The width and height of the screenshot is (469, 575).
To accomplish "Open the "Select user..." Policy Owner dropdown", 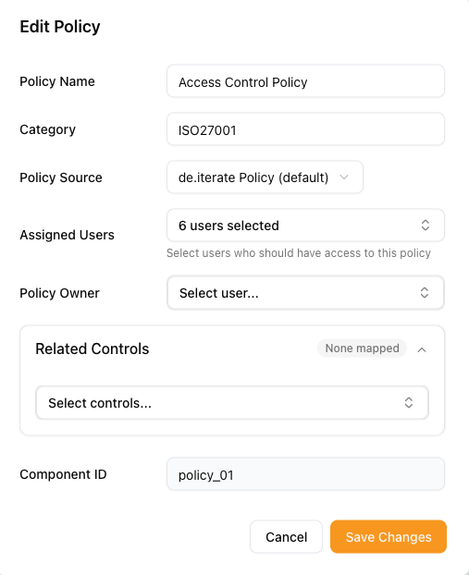I will [305, 293].
